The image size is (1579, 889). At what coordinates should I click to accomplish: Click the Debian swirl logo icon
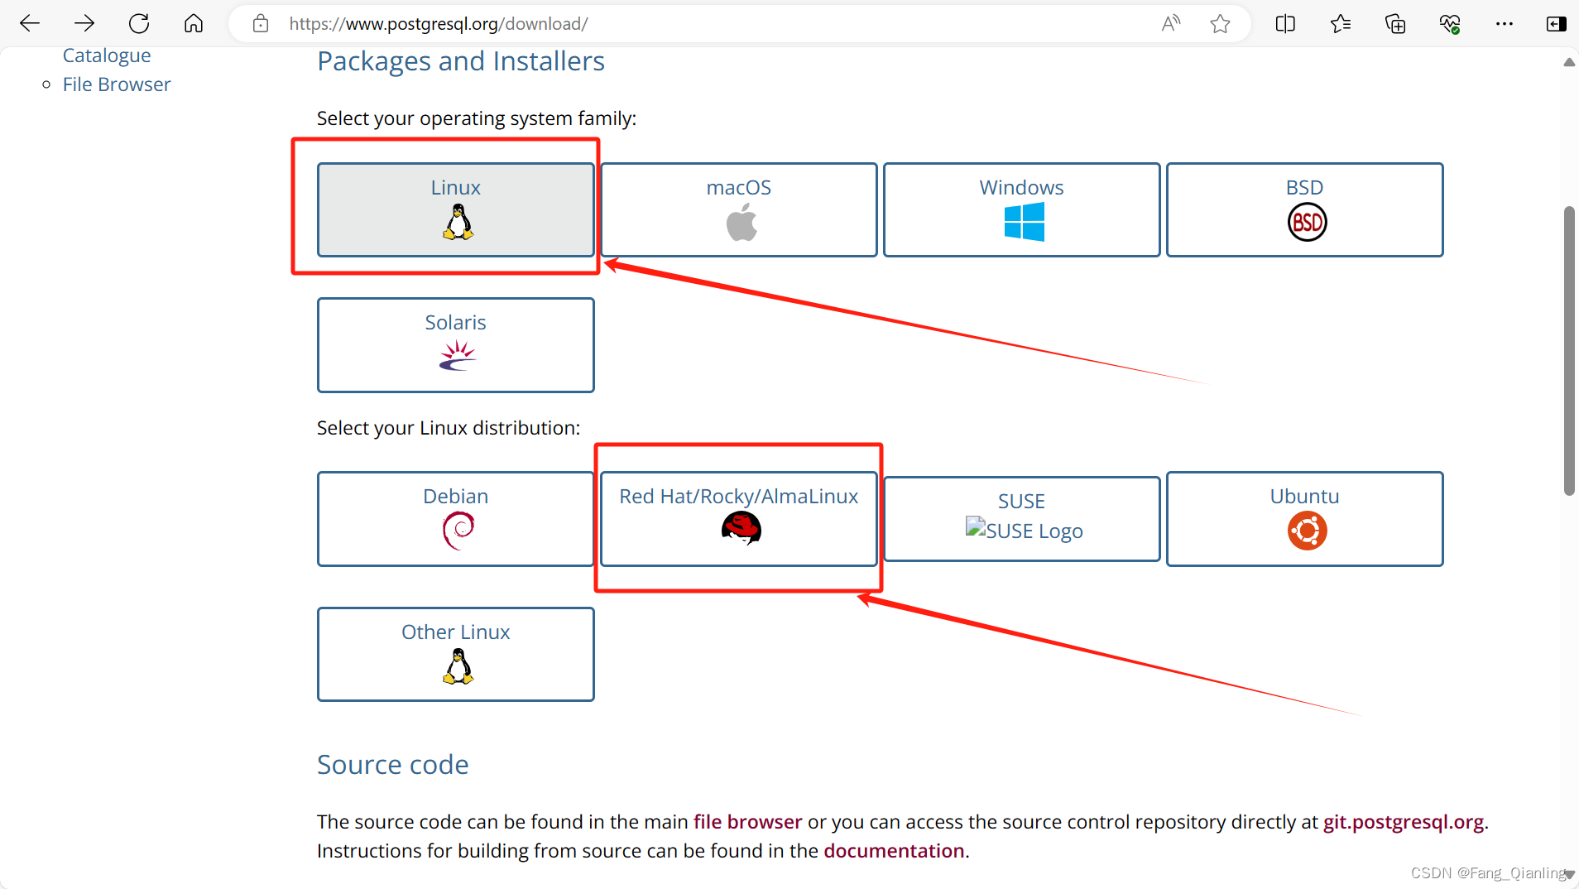coord(458,531)
